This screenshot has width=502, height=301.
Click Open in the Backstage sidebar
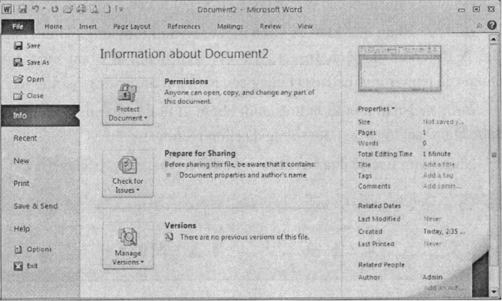tap(29, 79)
